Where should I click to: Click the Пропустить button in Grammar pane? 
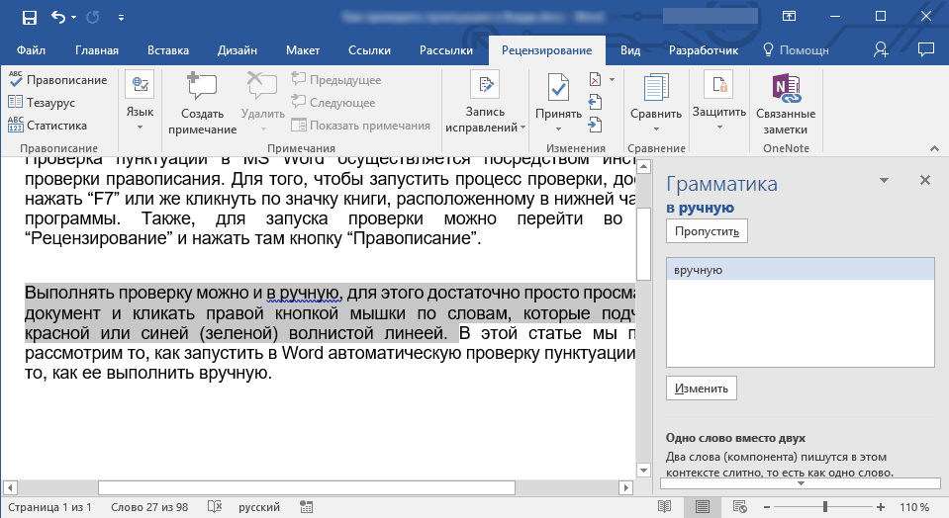point(707,230)
